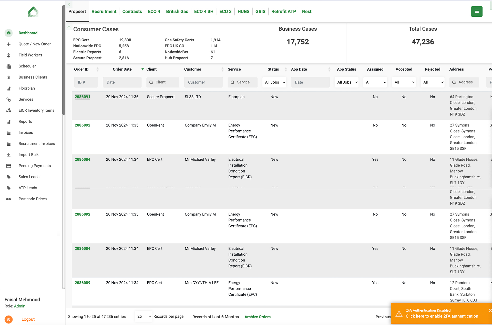
Task: Click the Floorplan chart icon
Action: pyautogui.click(x=8, y=88)
